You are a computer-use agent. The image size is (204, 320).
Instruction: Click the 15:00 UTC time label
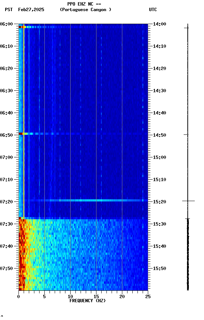coord(160,157)
